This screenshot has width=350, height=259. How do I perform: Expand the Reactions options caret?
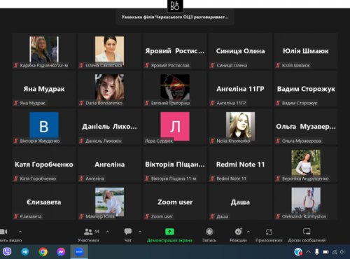[x=248, y=232]
